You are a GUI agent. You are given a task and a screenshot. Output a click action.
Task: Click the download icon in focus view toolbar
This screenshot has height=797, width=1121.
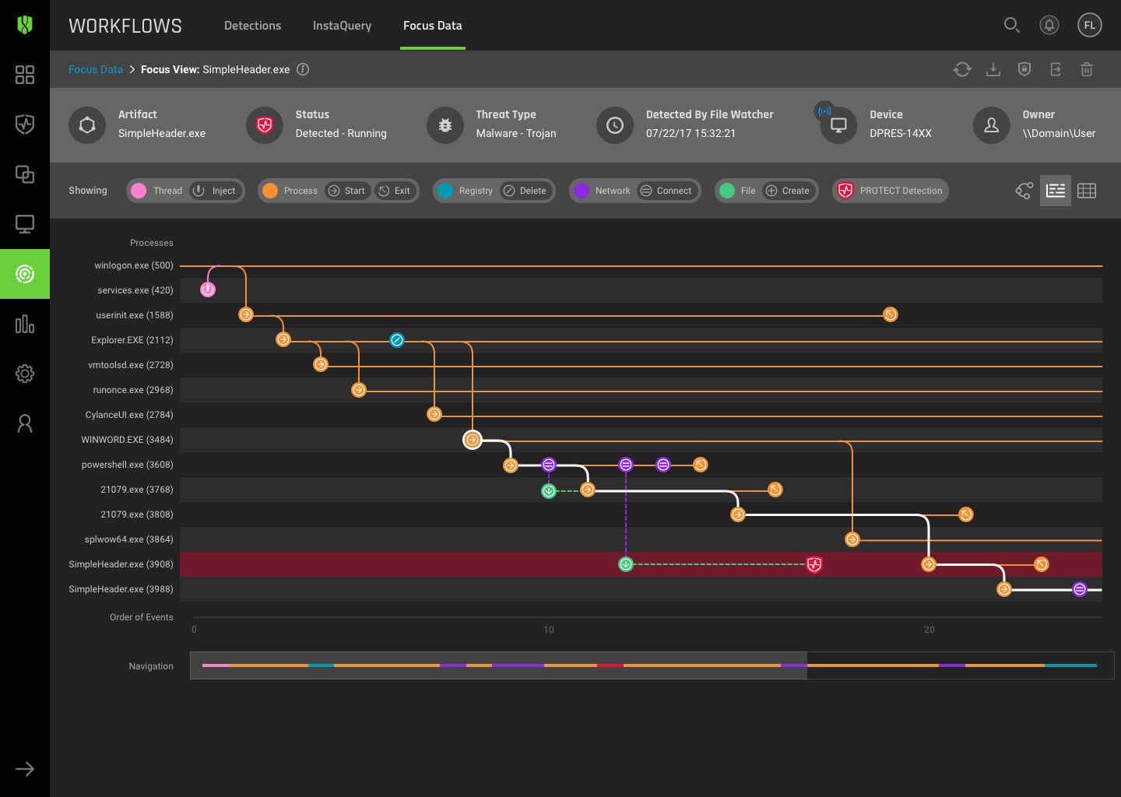tap(993, 69)
